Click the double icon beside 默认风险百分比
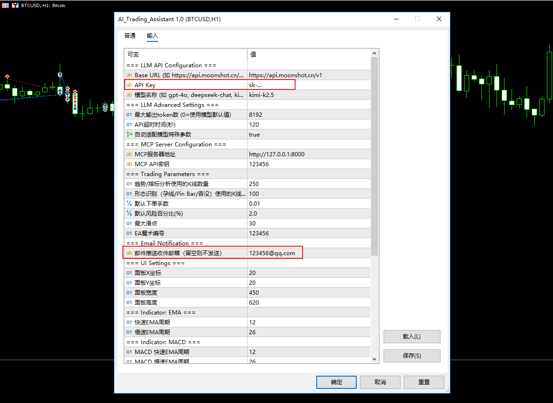The width and height of the screenshot is (553, 403). coord(129,213)
